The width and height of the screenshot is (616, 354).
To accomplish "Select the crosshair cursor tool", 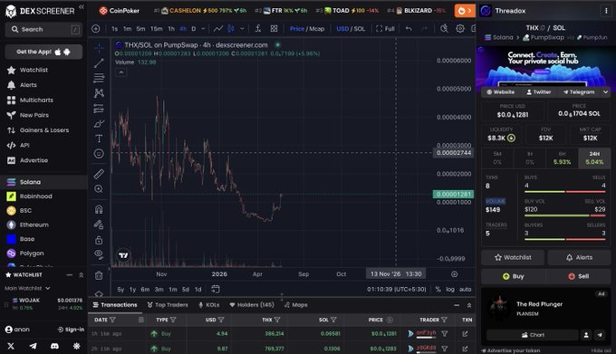I will click(99, 48).
